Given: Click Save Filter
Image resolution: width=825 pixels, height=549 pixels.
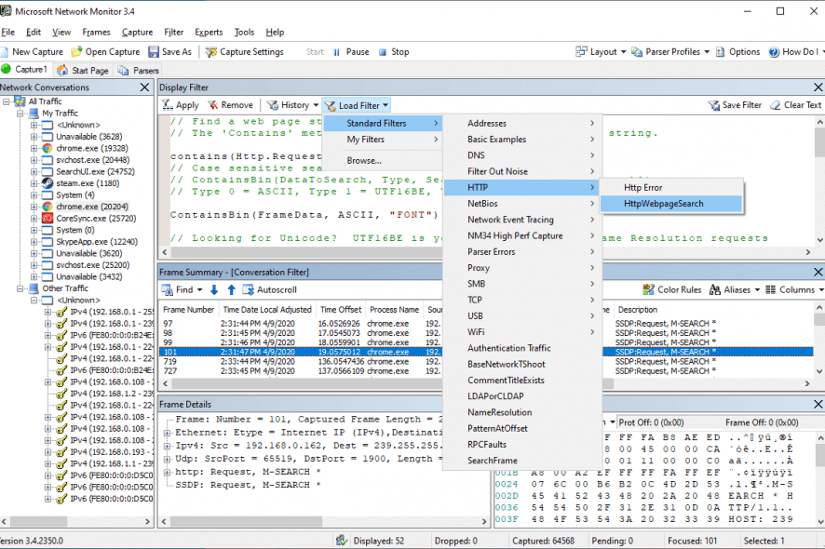Looking at the screenshot, I should click(x=735, y=105).
